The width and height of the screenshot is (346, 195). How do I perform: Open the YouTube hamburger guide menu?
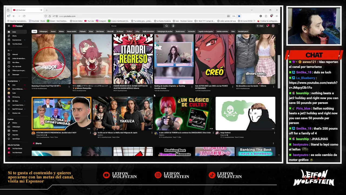tap(9, 26)
